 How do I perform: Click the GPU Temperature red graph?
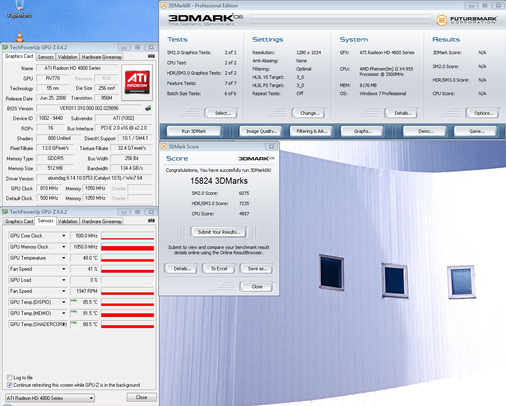pos(128,258)
